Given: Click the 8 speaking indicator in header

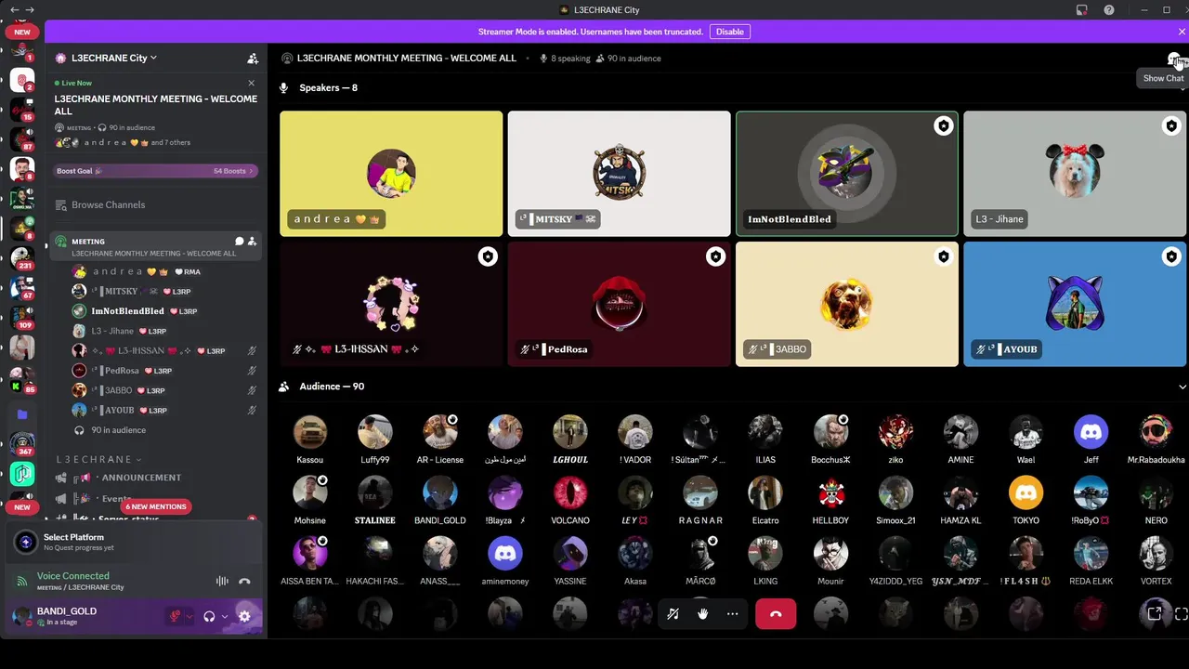Looking at the screenshot, I should click(565, 59).
